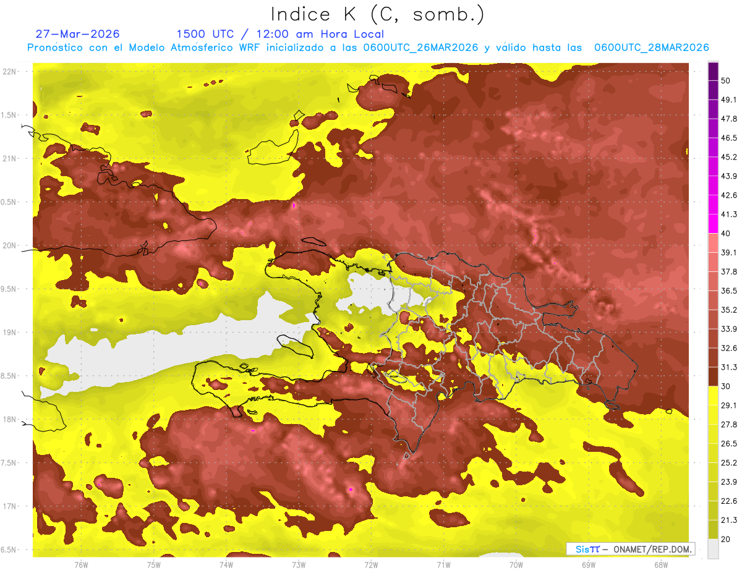Click the purple 50 color swatch in legend
742x573 pixels.
713,72
